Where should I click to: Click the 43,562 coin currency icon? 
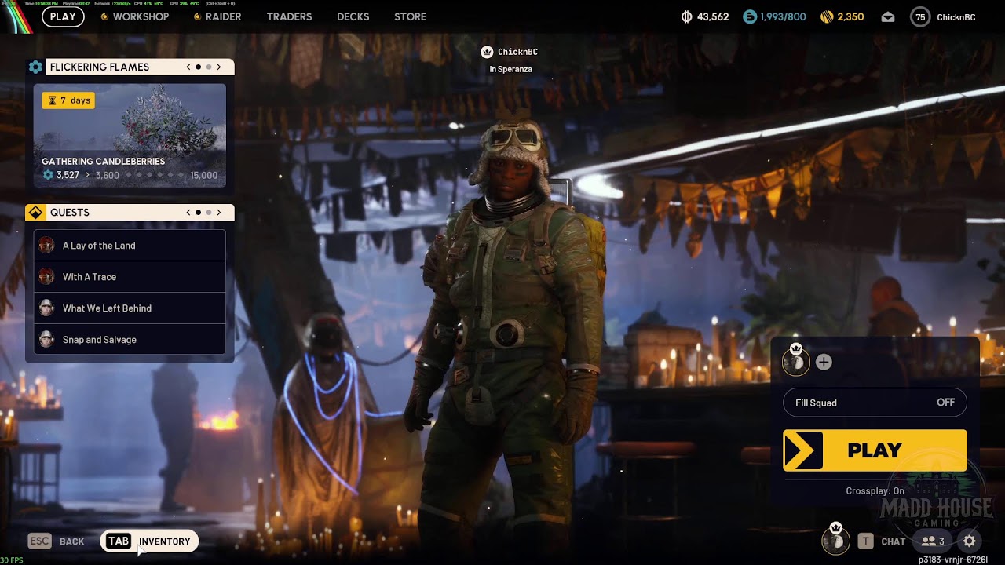pos(687,16)
